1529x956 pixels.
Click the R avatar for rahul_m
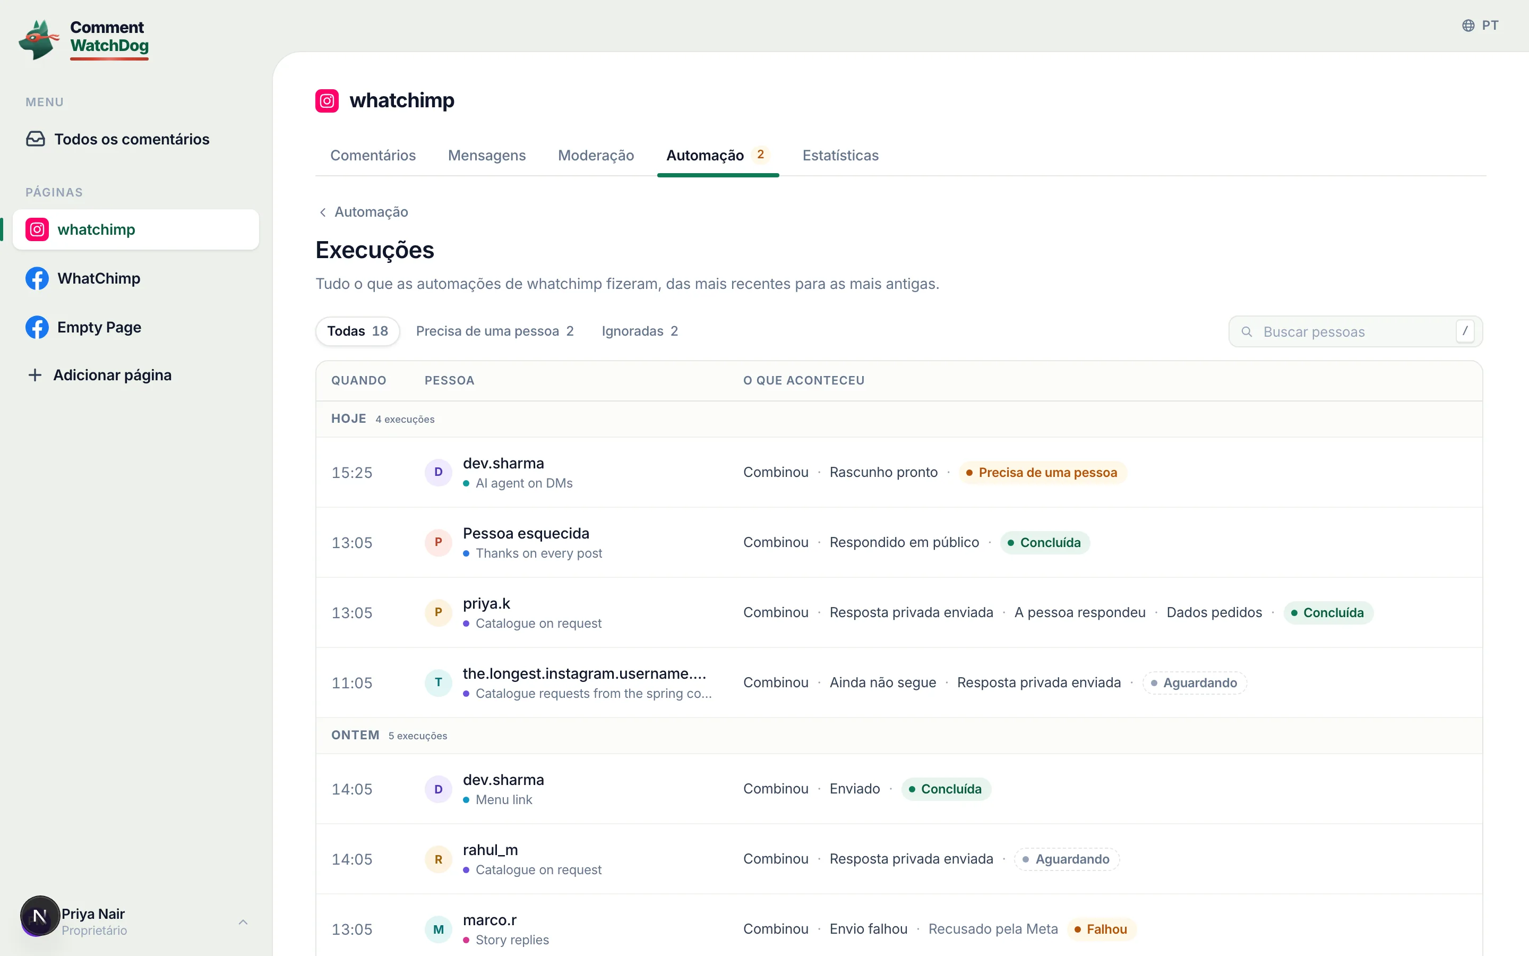(x=438, y=859)
